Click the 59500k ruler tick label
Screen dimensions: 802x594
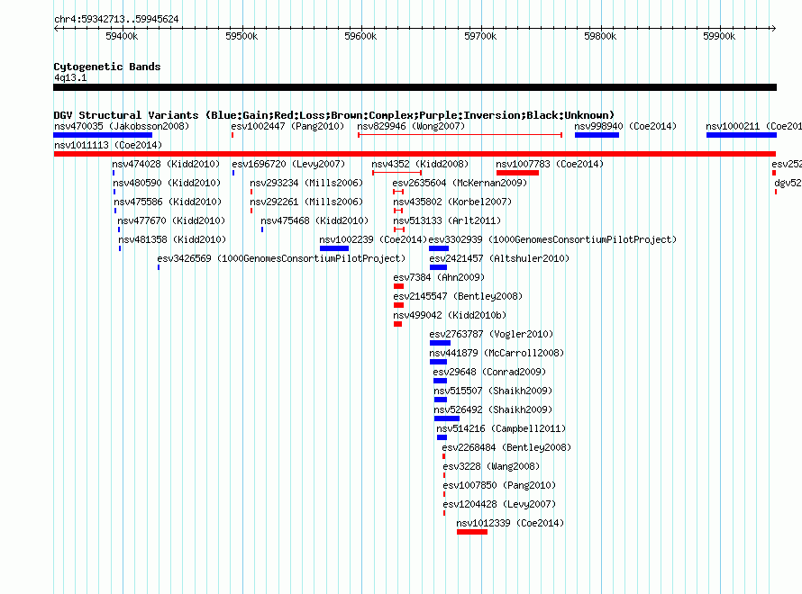(242, 36)
